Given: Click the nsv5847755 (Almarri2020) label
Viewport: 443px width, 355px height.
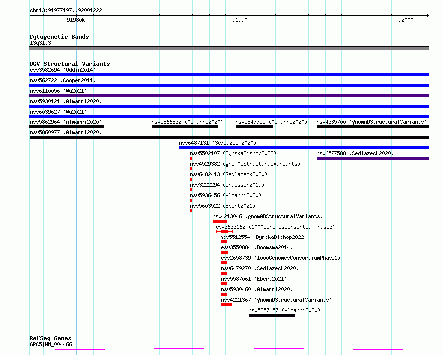Looking at the screenshot, I should tap(271, 122).
